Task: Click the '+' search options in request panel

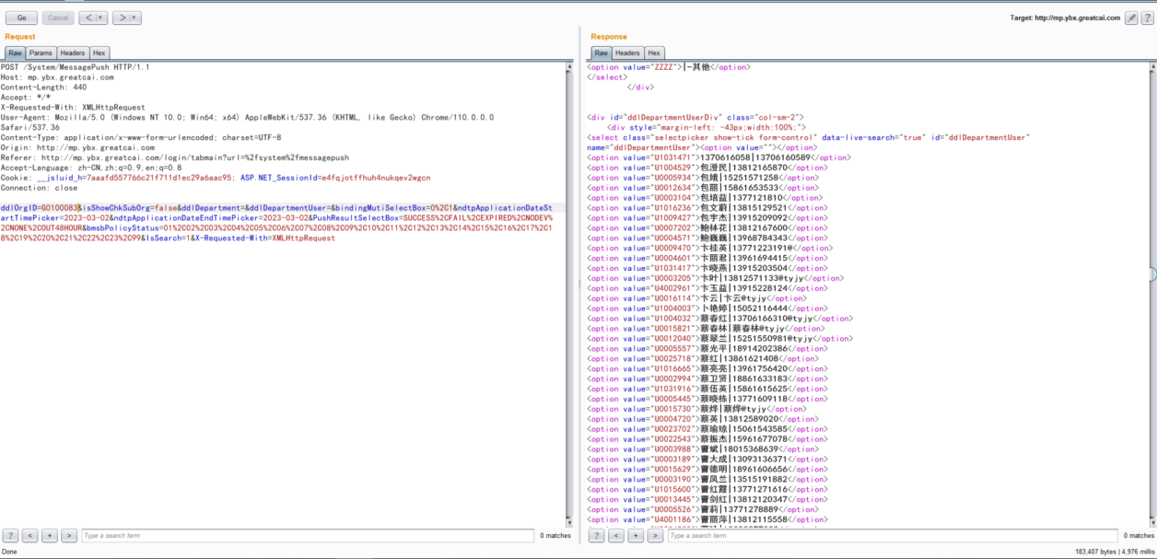Action: click(x=49, y=535)
